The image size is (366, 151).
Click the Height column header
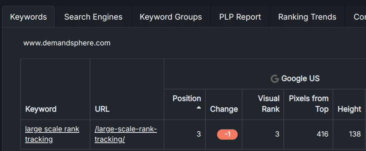click(349, 109)
